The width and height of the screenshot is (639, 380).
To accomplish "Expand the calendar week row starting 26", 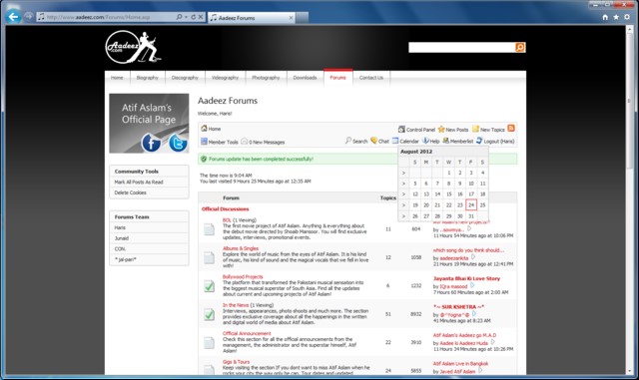I will (403, 216).
